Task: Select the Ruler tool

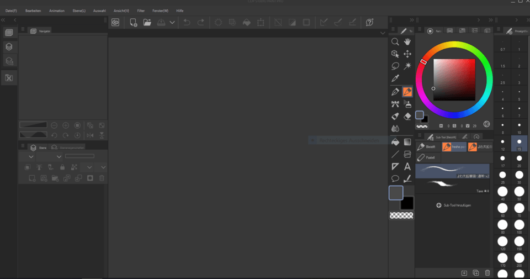Action: pos(395,166)
